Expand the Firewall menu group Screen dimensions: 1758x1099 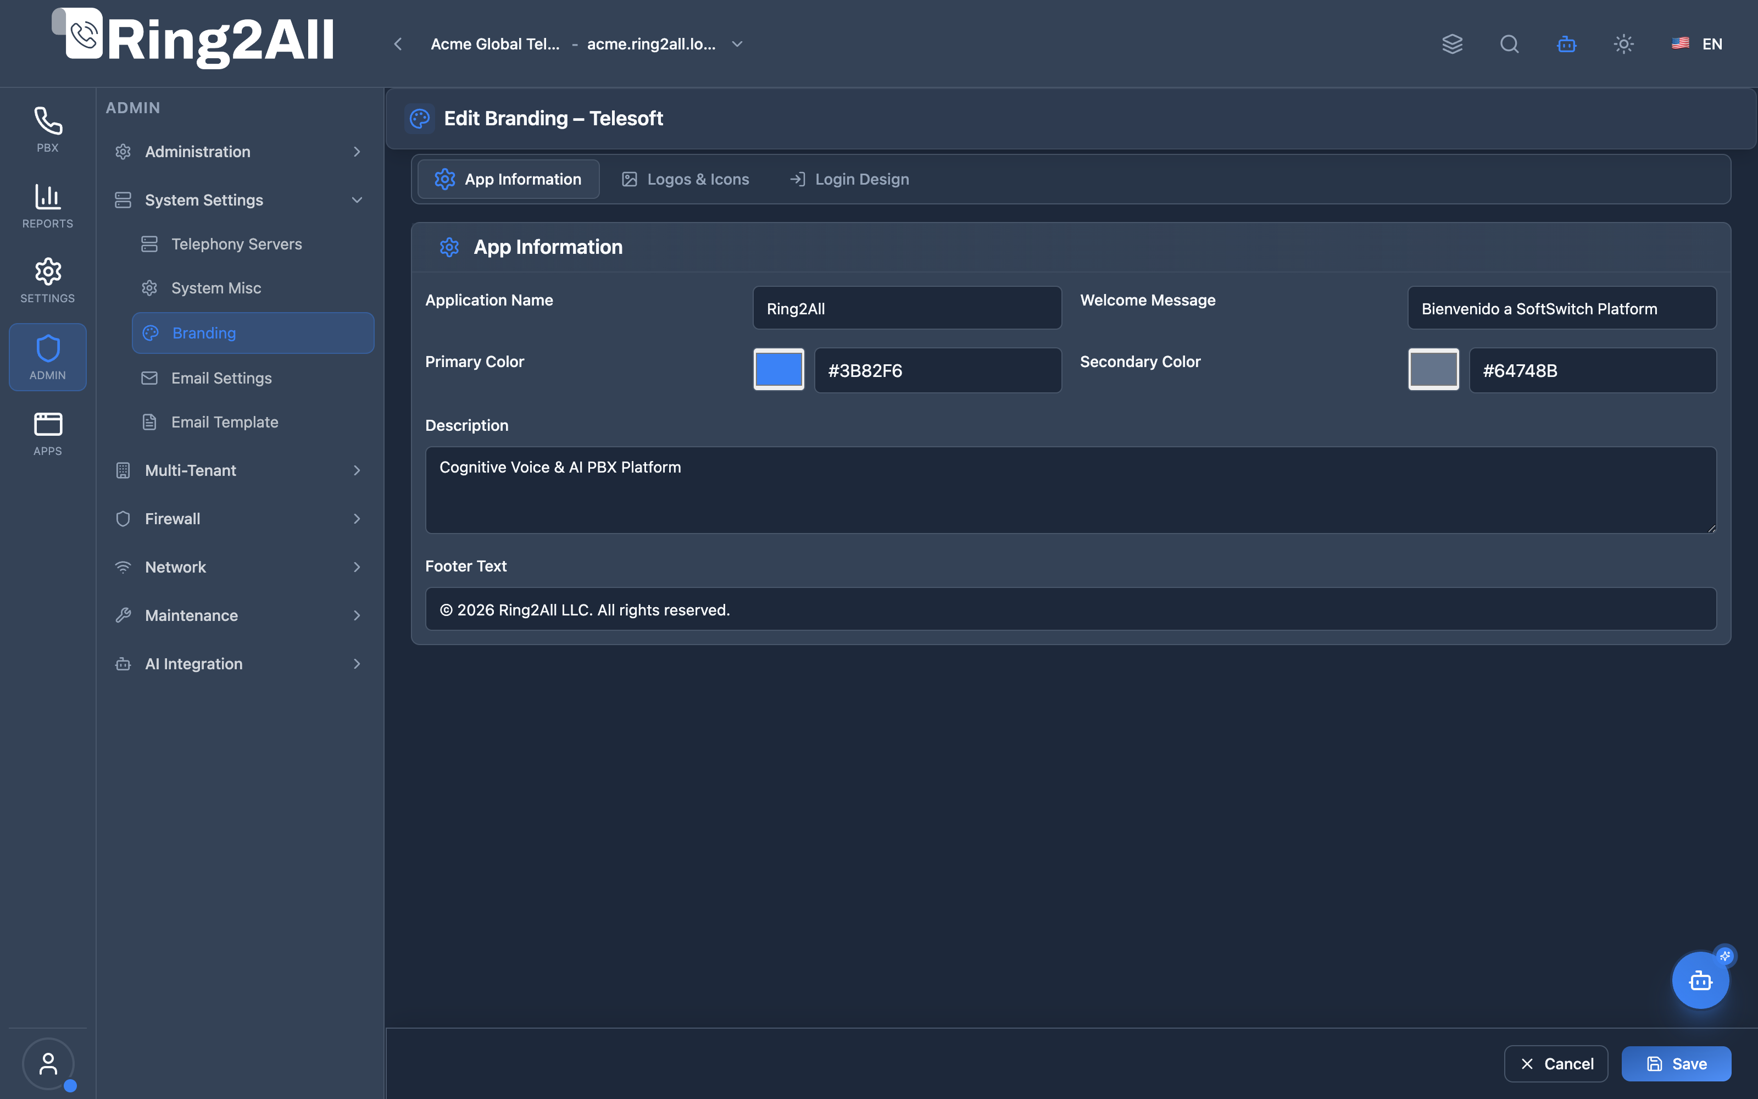[239, 518]
